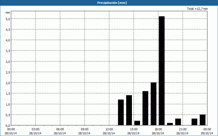Click the Total = 12,7 mm label
The width and height of the screenshot is (218, 136).
coord(197,9)
